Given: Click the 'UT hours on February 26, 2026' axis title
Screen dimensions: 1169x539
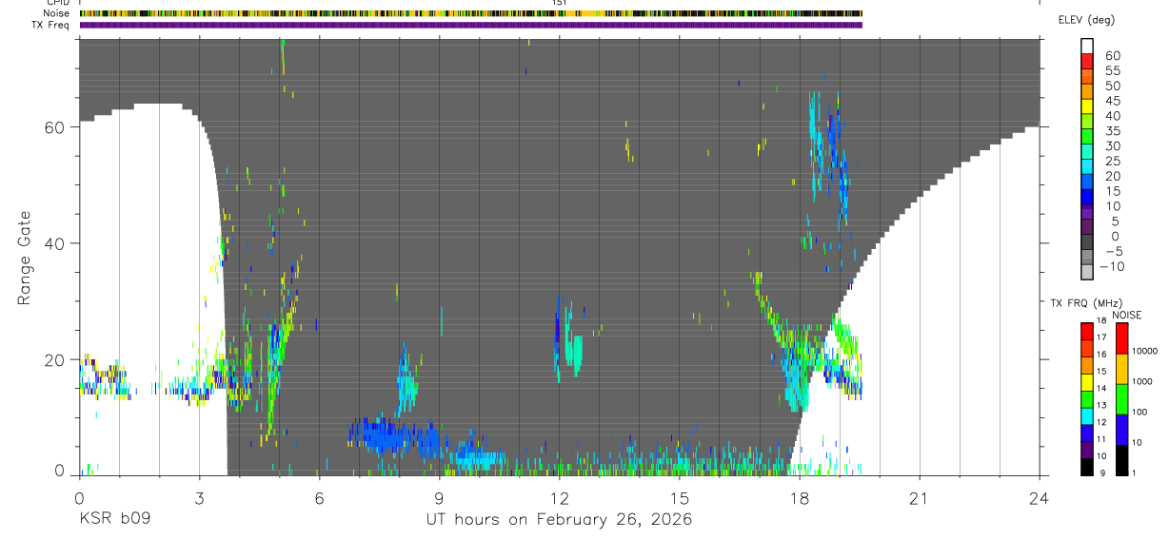Looking at the screenshot, I should click(x=559, y=520).
